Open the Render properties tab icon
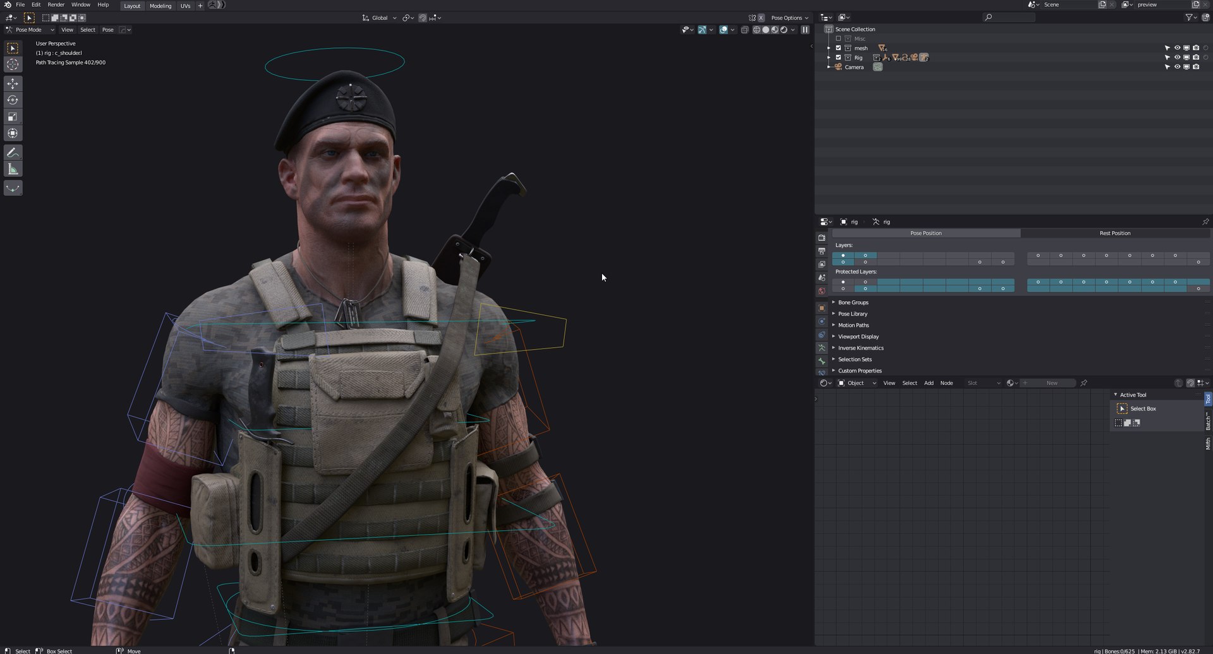1213x654 pixels. pos(822,238)
